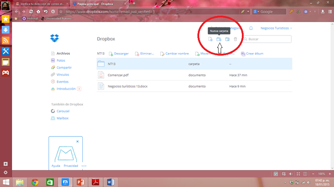
Task: Open the games controller sidebar icon
Action: click(5, 73)
